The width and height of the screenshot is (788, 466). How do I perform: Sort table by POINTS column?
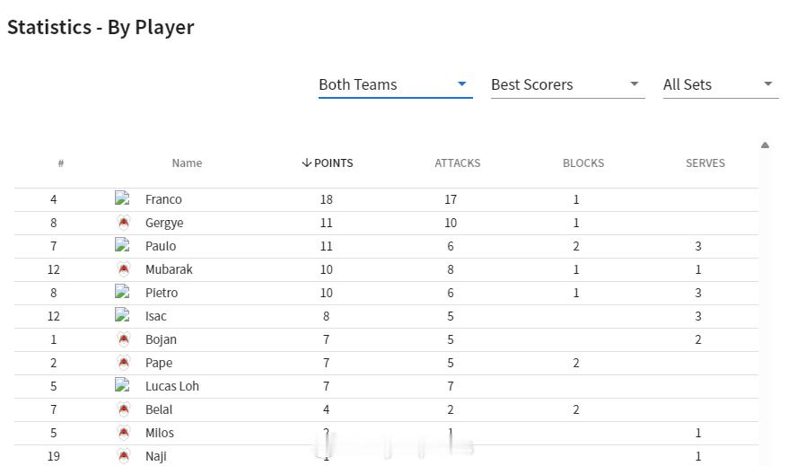pos(328,163)
